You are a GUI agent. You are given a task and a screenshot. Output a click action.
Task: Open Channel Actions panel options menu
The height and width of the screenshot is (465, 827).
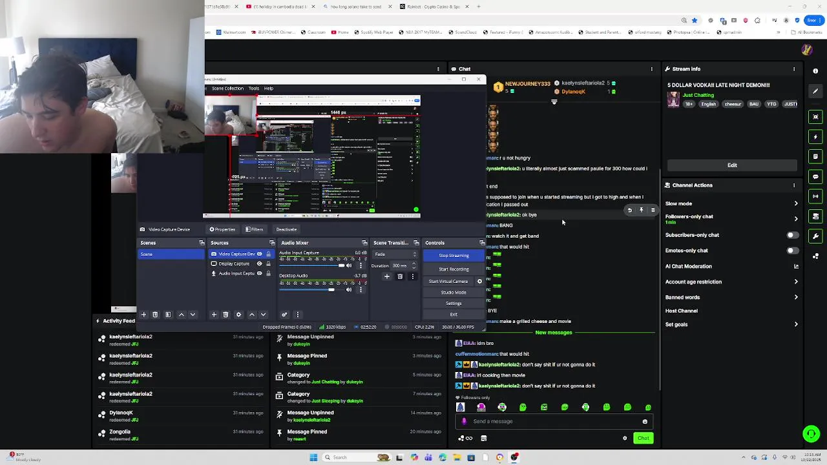click(794, 185)
